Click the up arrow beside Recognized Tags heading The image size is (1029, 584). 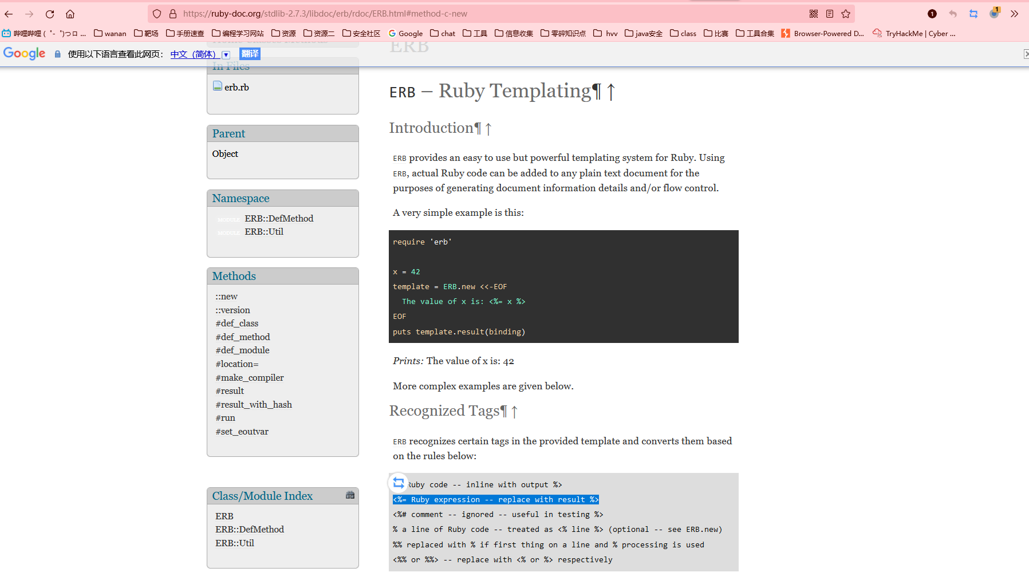coord(514,412)
